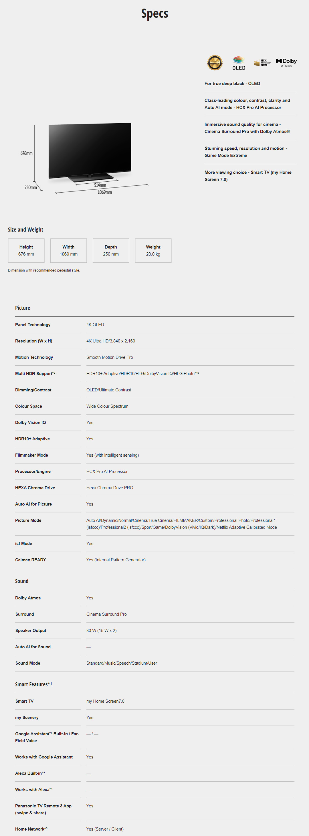
Task: Click the Sound section heading
Action: 22,581
